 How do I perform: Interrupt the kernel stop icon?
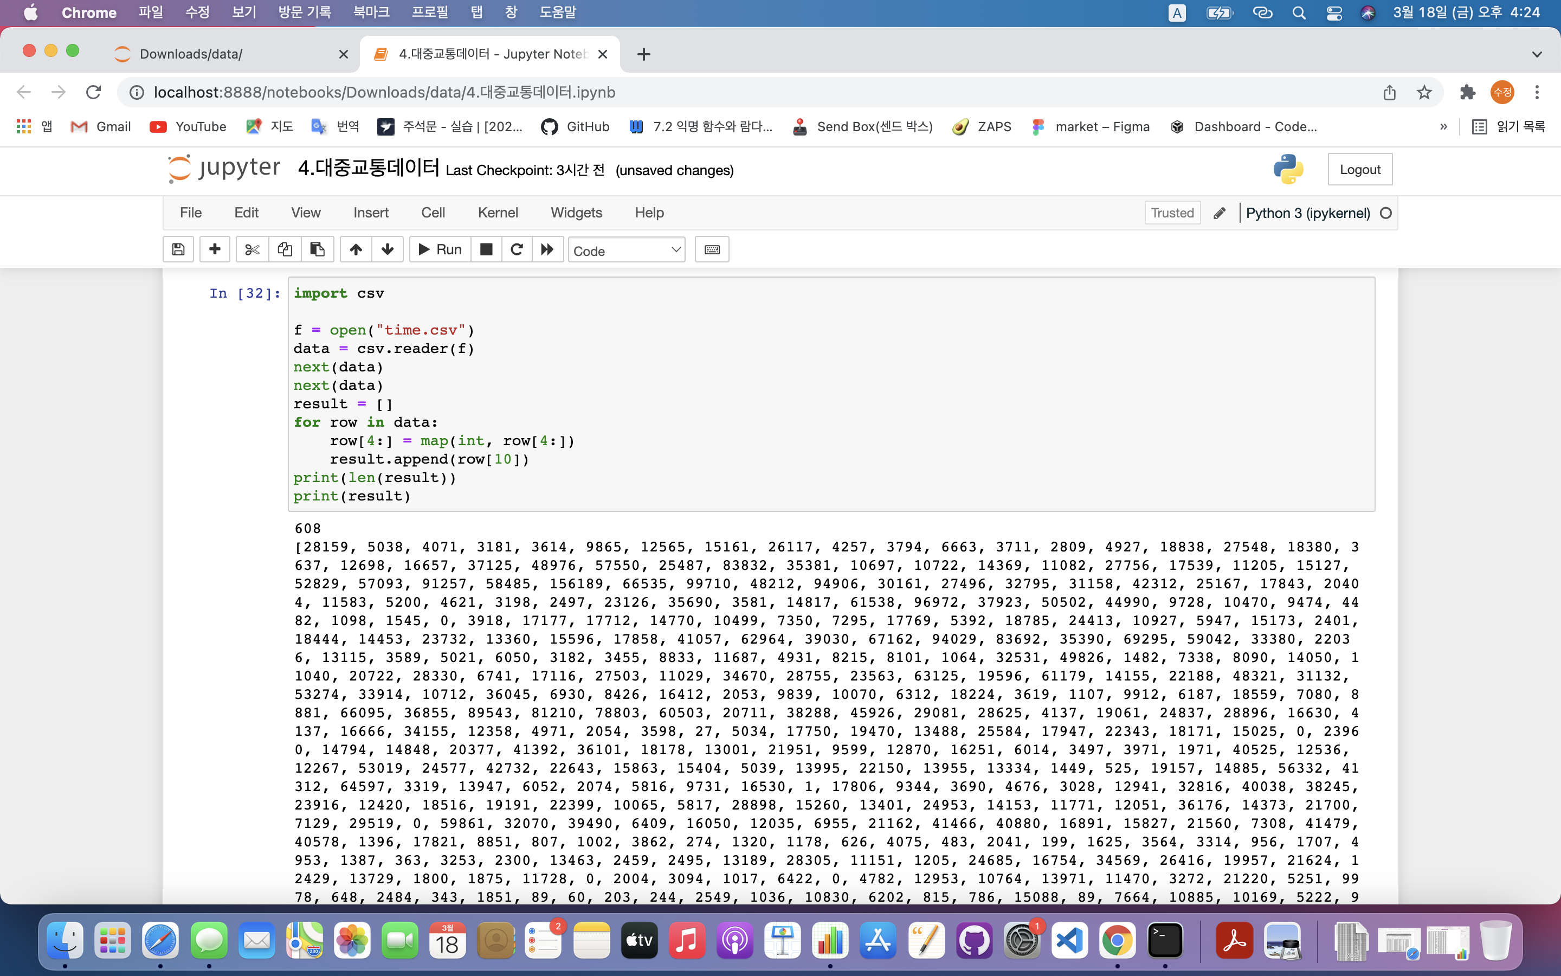pyautogui.click(x=486, y=250)
